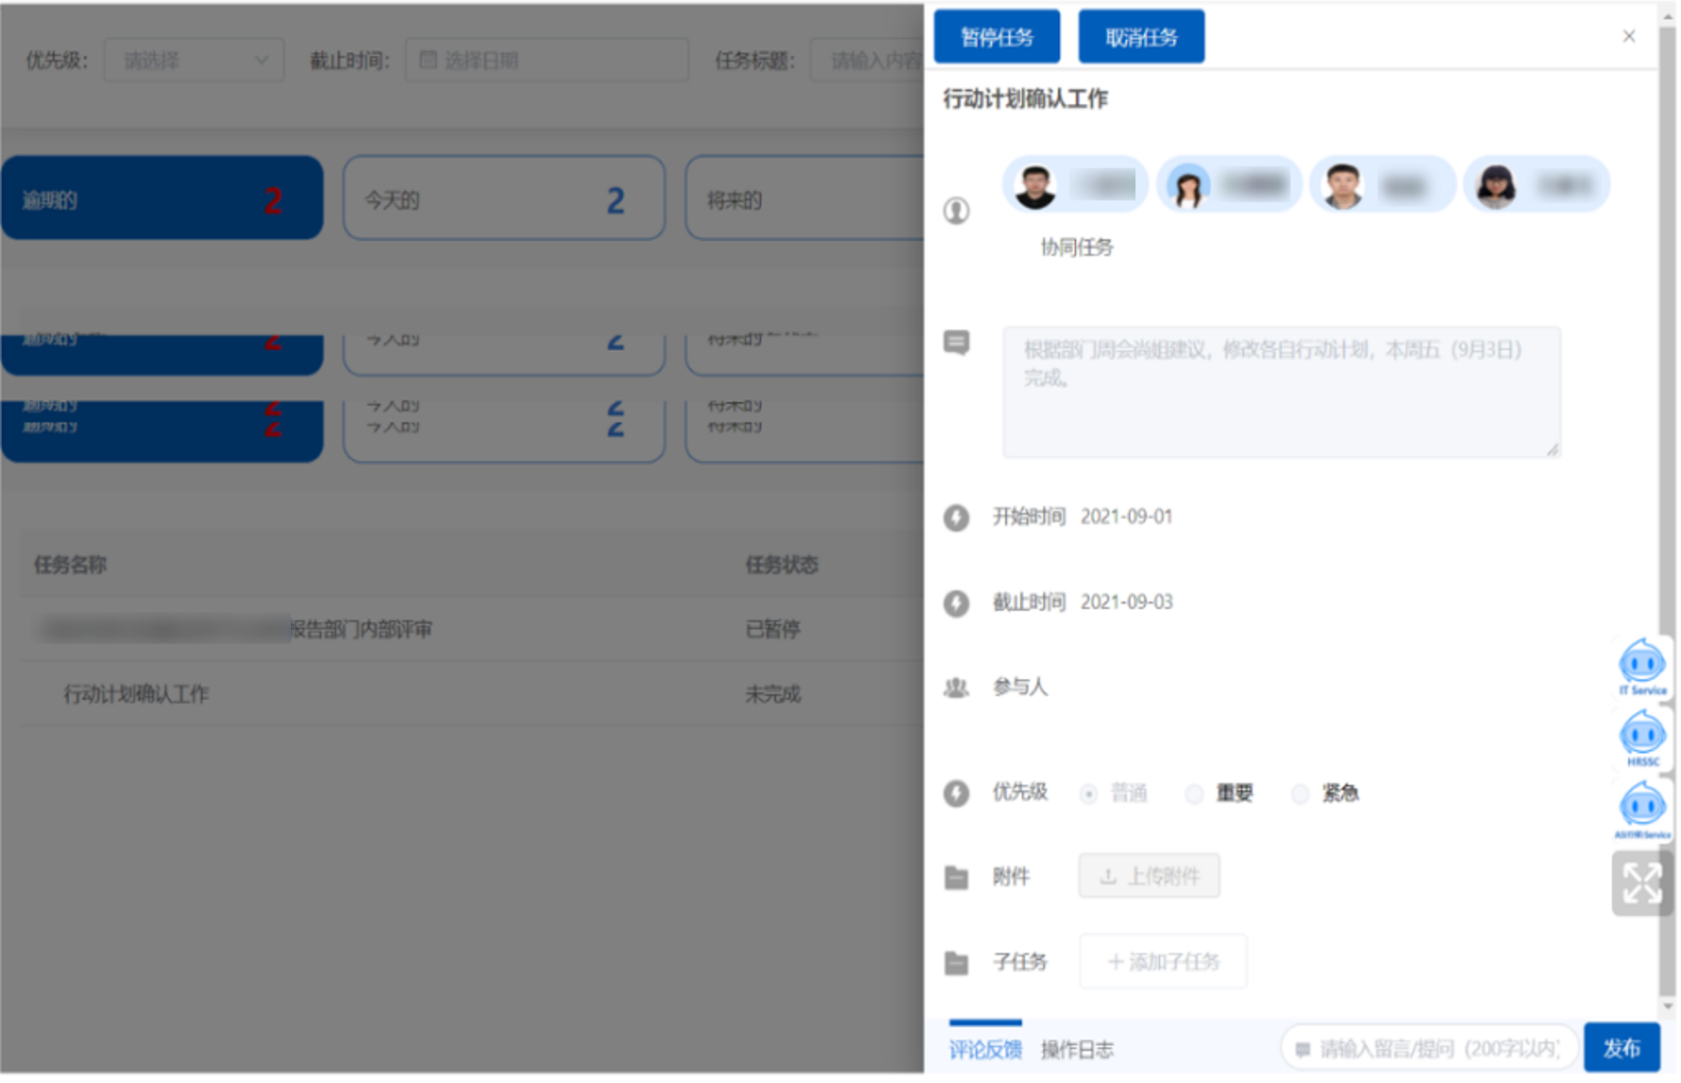Switch to the 评论反馈 tab

tap(986, 1051)
